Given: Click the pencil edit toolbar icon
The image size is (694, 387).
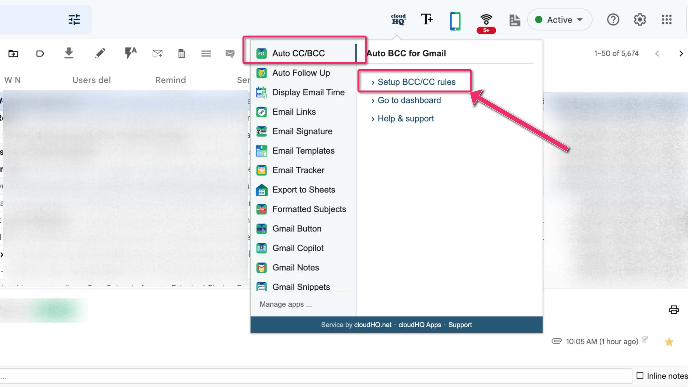Looking at the screenshot, I should point(100,53).
